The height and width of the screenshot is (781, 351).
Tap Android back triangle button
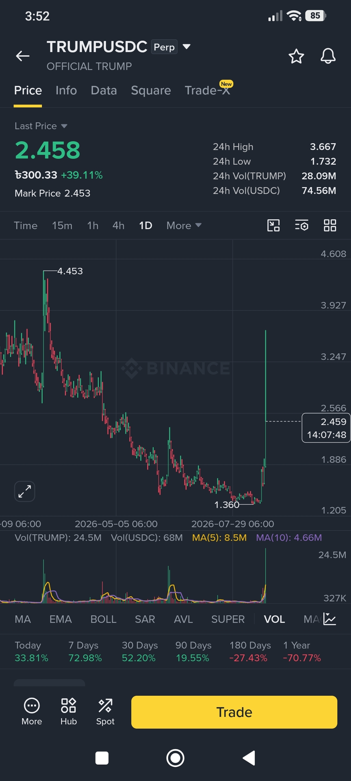(x=249, y=758)
